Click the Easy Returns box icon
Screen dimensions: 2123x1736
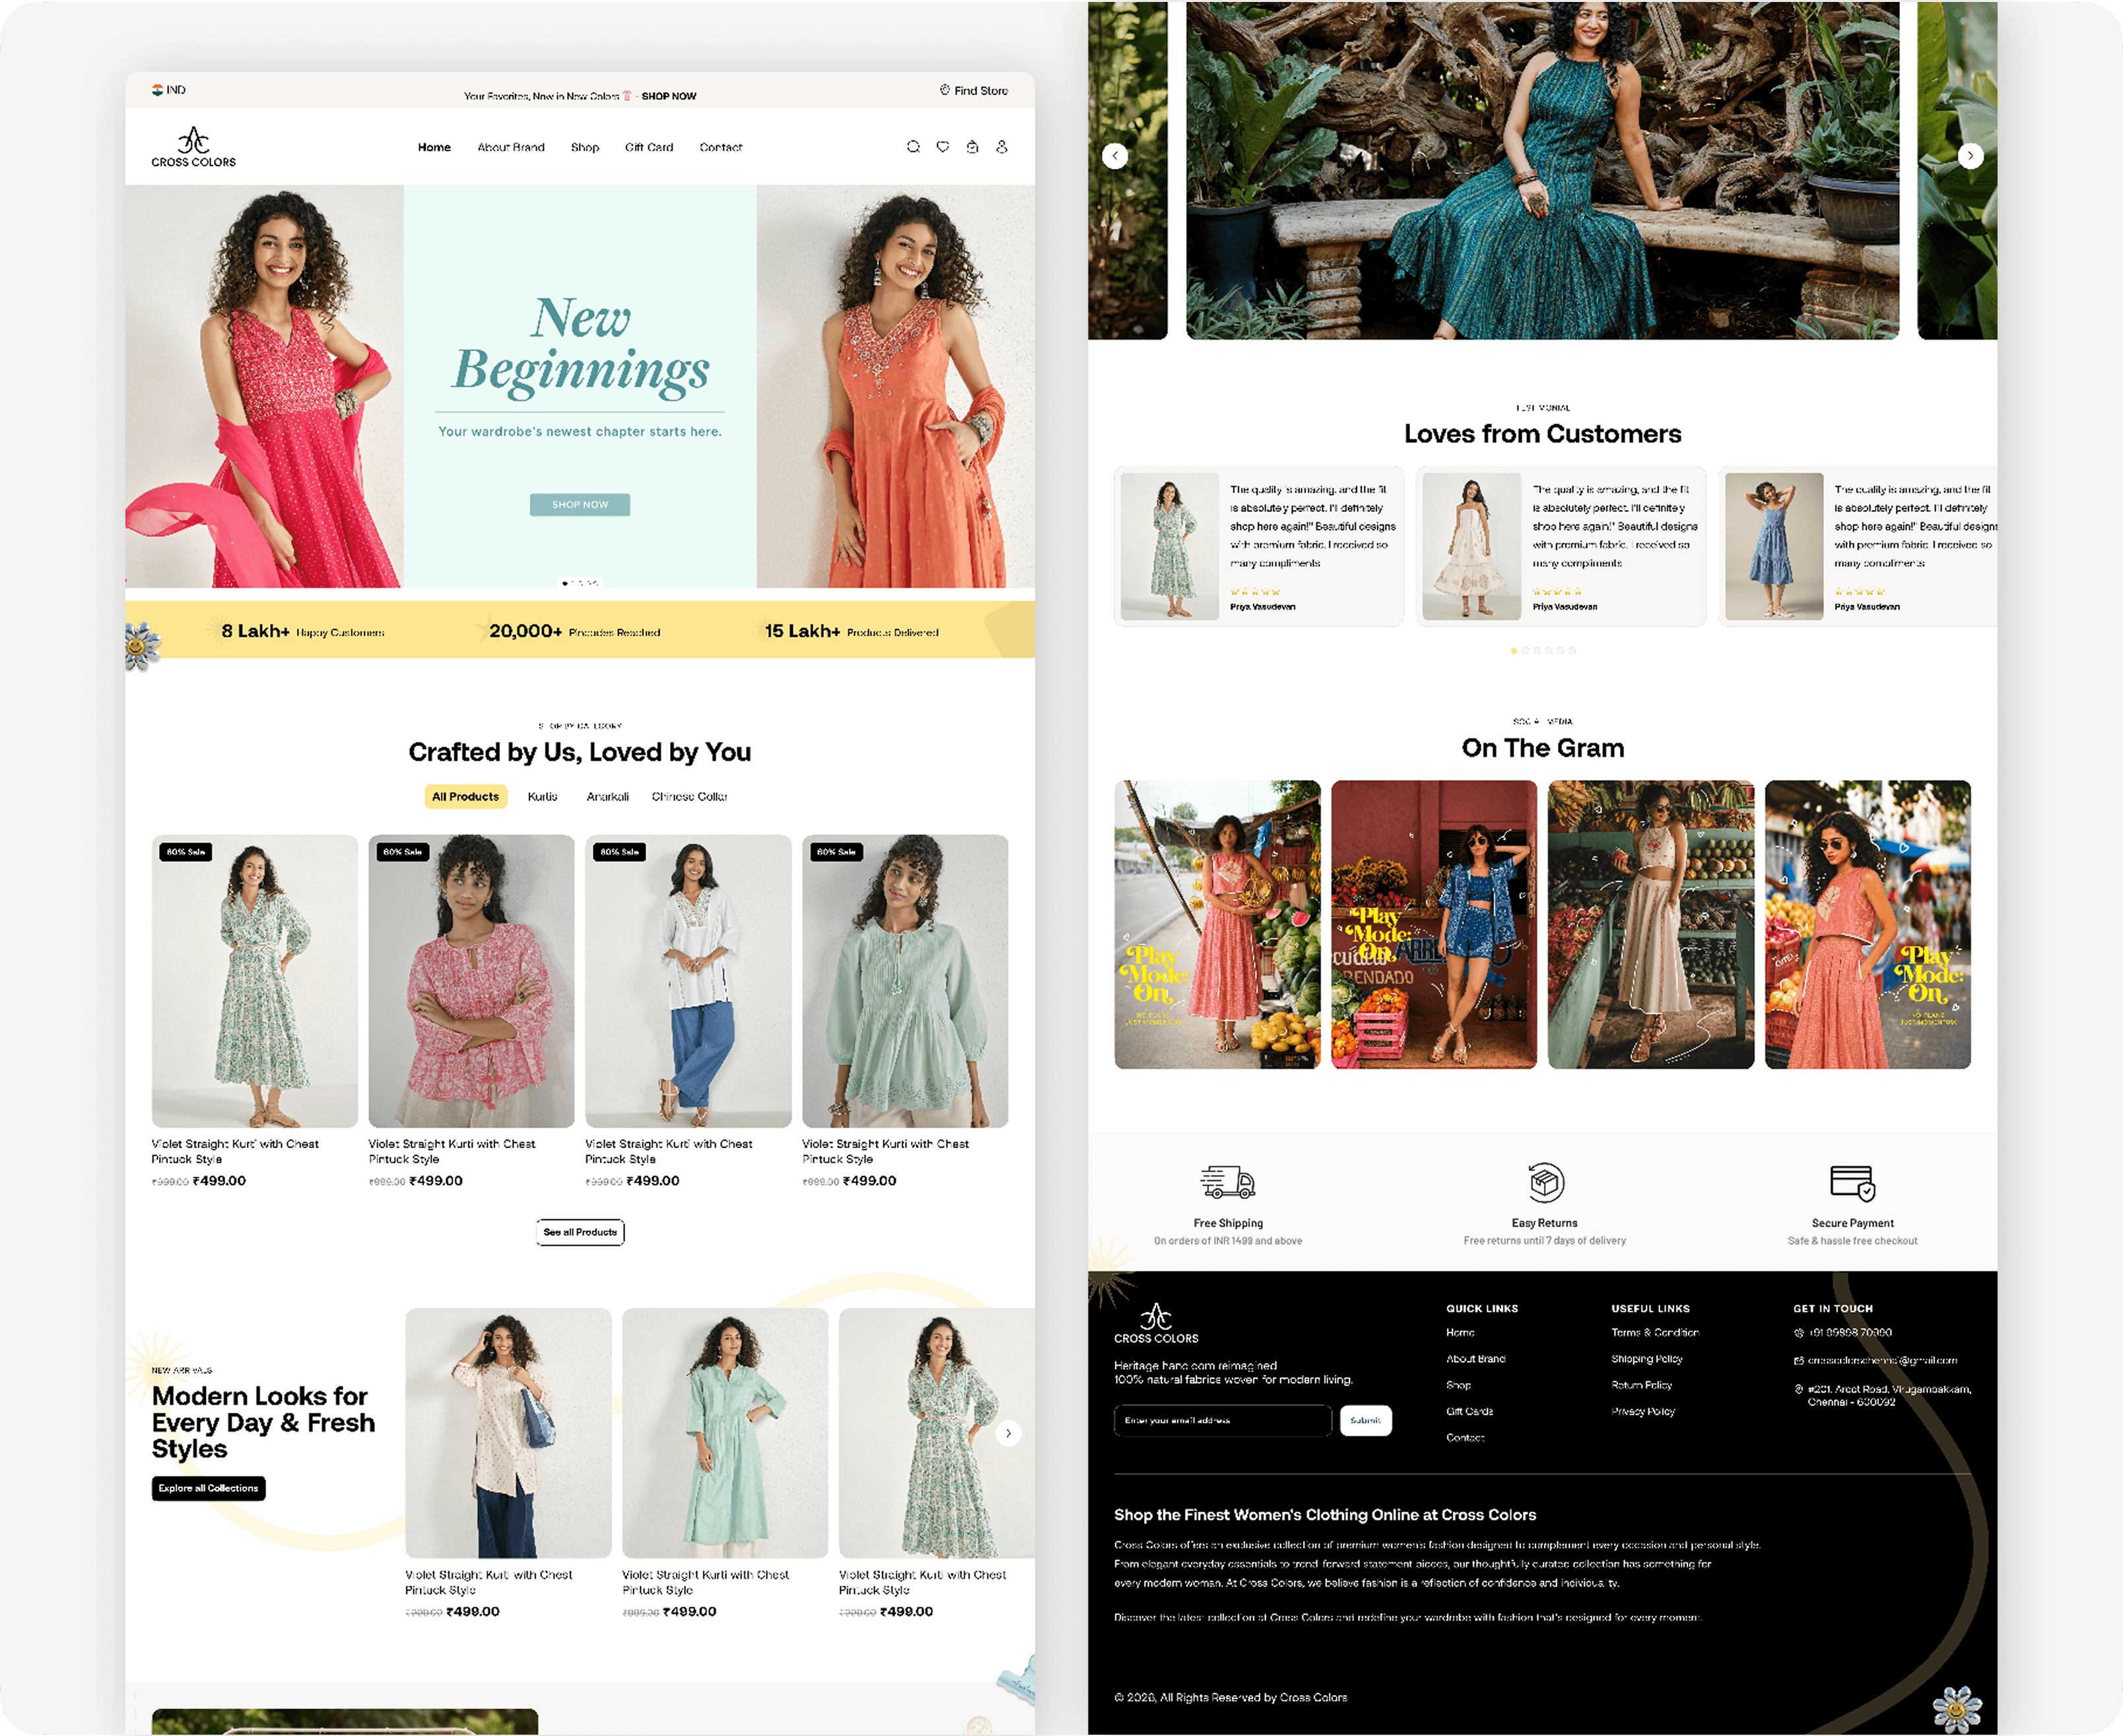pyautogui.click(x=1546, y=1182)
